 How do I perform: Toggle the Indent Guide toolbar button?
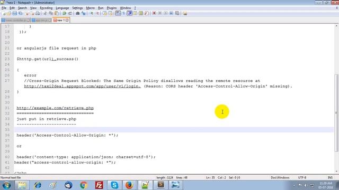point(129,13)
